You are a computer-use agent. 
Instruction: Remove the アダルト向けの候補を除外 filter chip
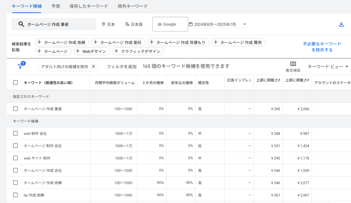[x=94, y=66]
